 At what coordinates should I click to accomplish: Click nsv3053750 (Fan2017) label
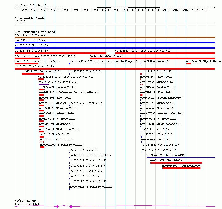point(84,176)
